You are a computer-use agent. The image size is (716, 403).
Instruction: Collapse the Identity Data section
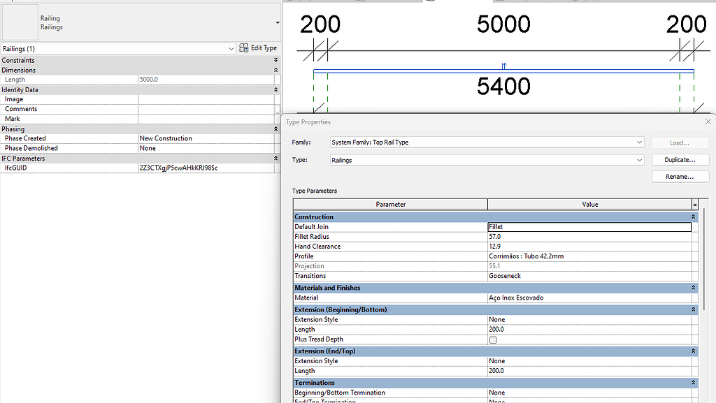point(275,89)
